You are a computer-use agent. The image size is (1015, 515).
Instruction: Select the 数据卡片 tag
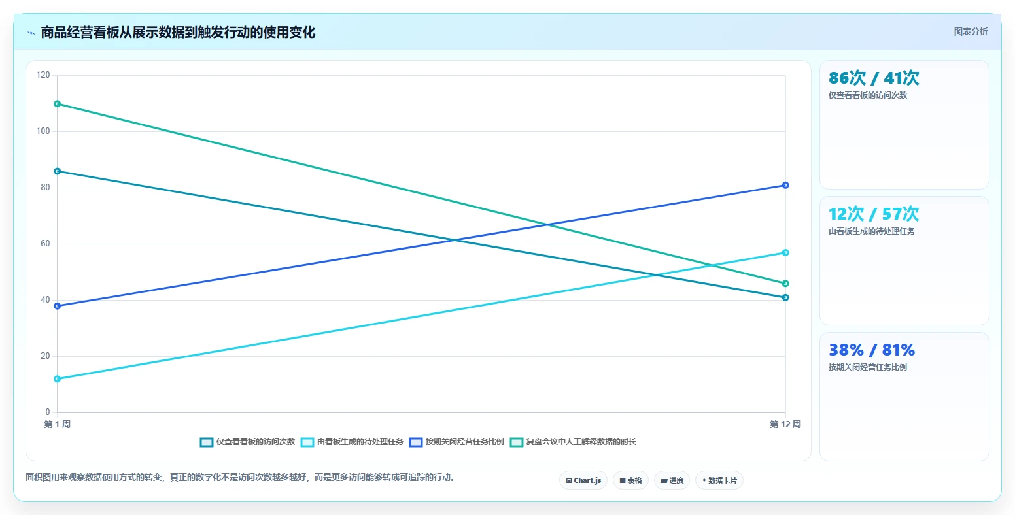(x=719, y=480)
